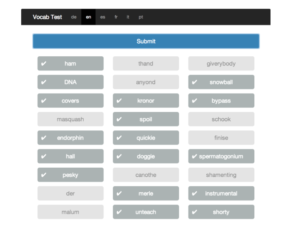Click the checkmark on the "endorphin" button
This screenshot has height=232, width=290.
pyautogui.click(x=43, y=138)
